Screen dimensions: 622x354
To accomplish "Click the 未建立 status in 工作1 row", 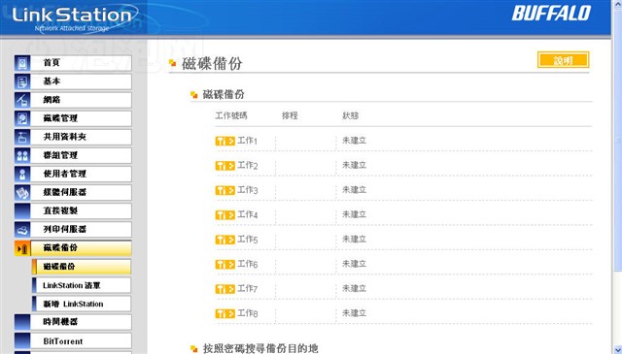I will [x=354, y=141].
